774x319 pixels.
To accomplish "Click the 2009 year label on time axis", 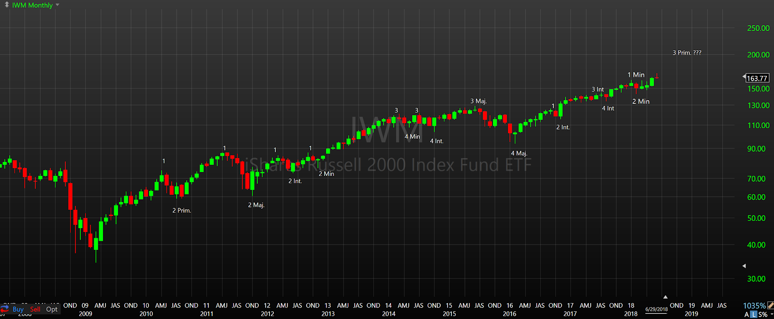I will [x=86, y=314].
